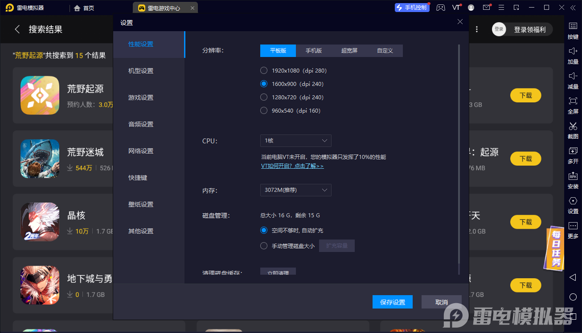Close the 雷电游戏中心 tab
Image resolution: width=582 pixels, height=333 pixels.
(192, 8)
